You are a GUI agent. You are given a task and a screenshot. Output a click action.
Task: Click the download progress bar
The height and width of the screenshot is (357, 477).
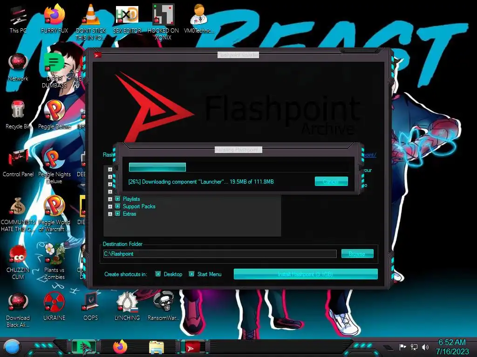[238, 167]
